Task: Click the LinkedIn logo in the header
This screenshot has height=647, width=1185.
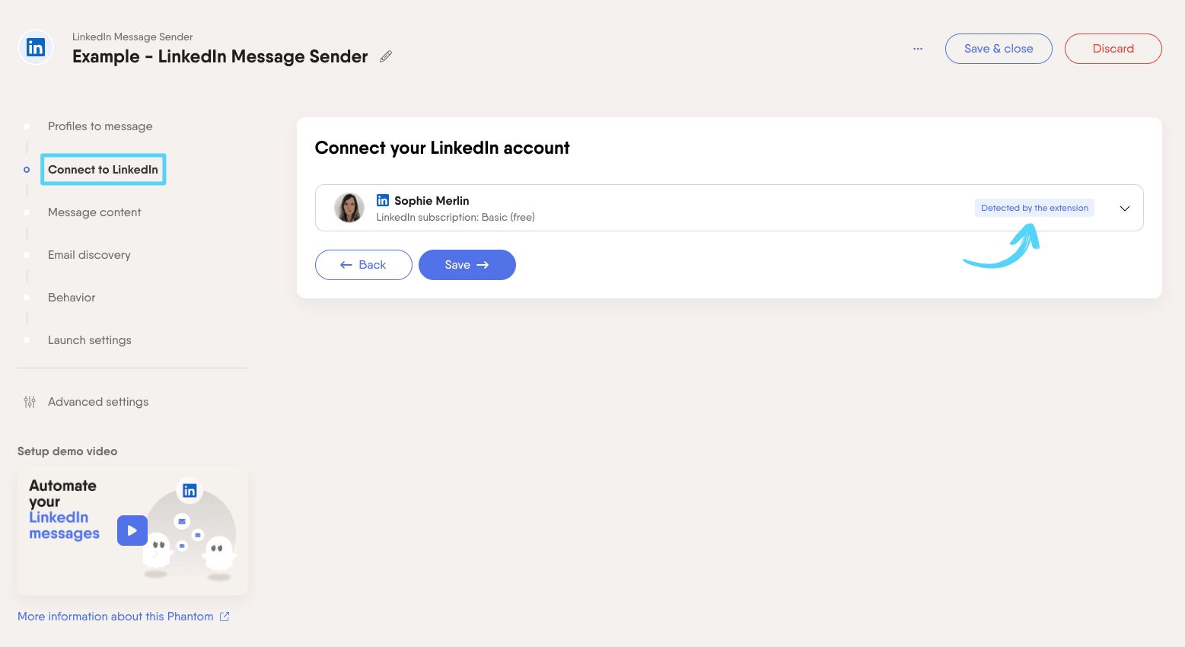Action: (x=36, y=48)
